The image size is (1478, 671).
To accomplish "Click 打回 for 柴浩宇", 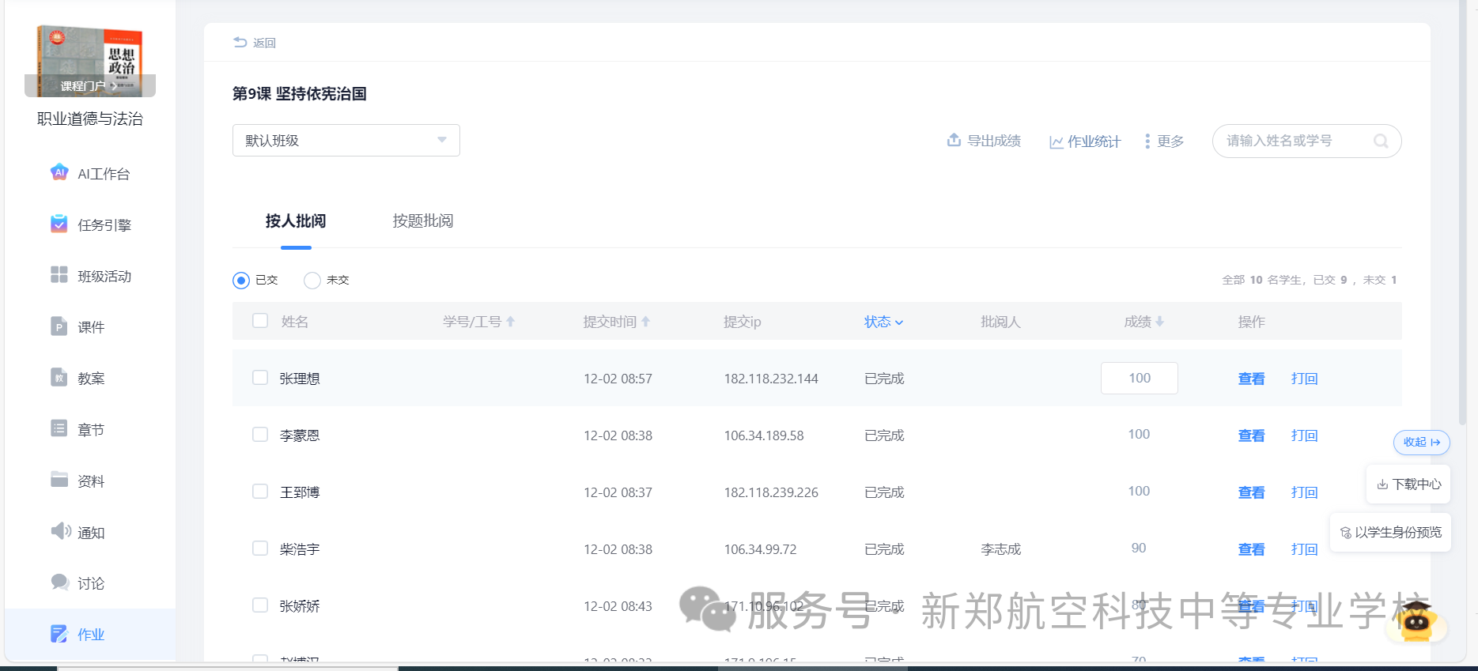I will click(x=1305, y=549).
